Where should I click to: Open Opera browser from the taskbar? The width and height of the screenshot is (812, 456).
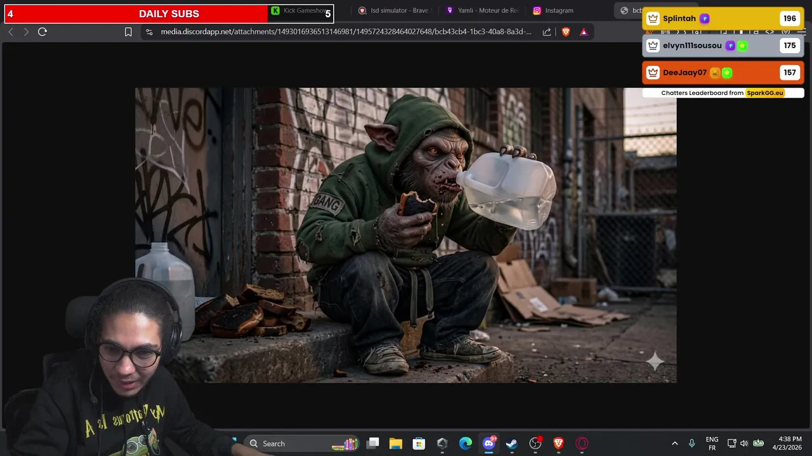click(x=582, y=443)
